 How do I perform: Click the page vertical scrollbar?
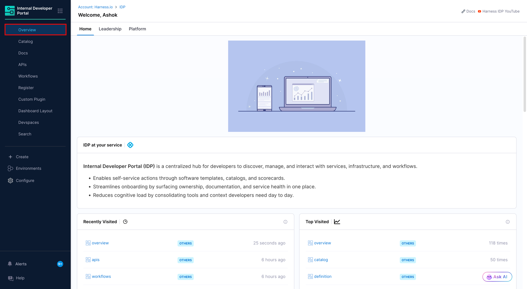point(525,74)
